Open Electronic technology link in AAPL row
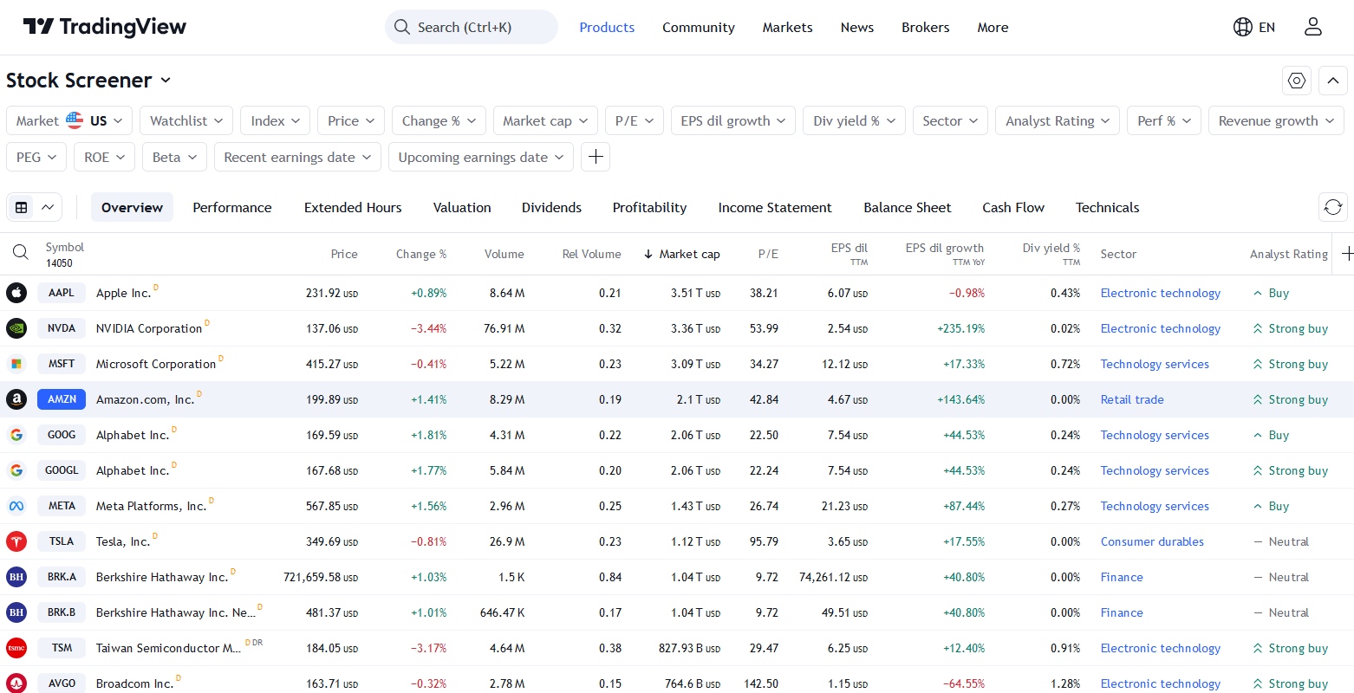The width and height of the screenshot is (1354, 693). (1160, 293)
